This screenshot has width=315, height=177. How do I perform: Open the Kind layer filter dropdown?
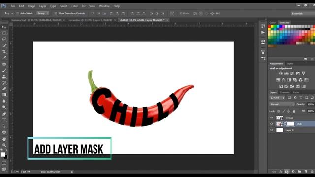278,98
